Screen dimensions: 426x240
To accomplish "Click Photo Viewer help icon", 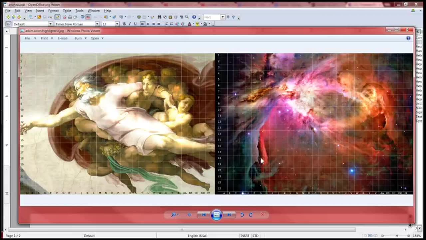I will [x=408, y=38].
